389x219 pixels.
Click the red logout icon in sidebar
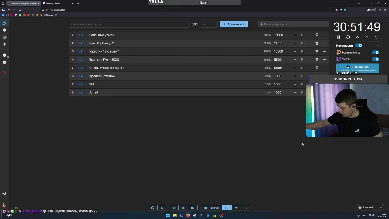tap(5, 73)
